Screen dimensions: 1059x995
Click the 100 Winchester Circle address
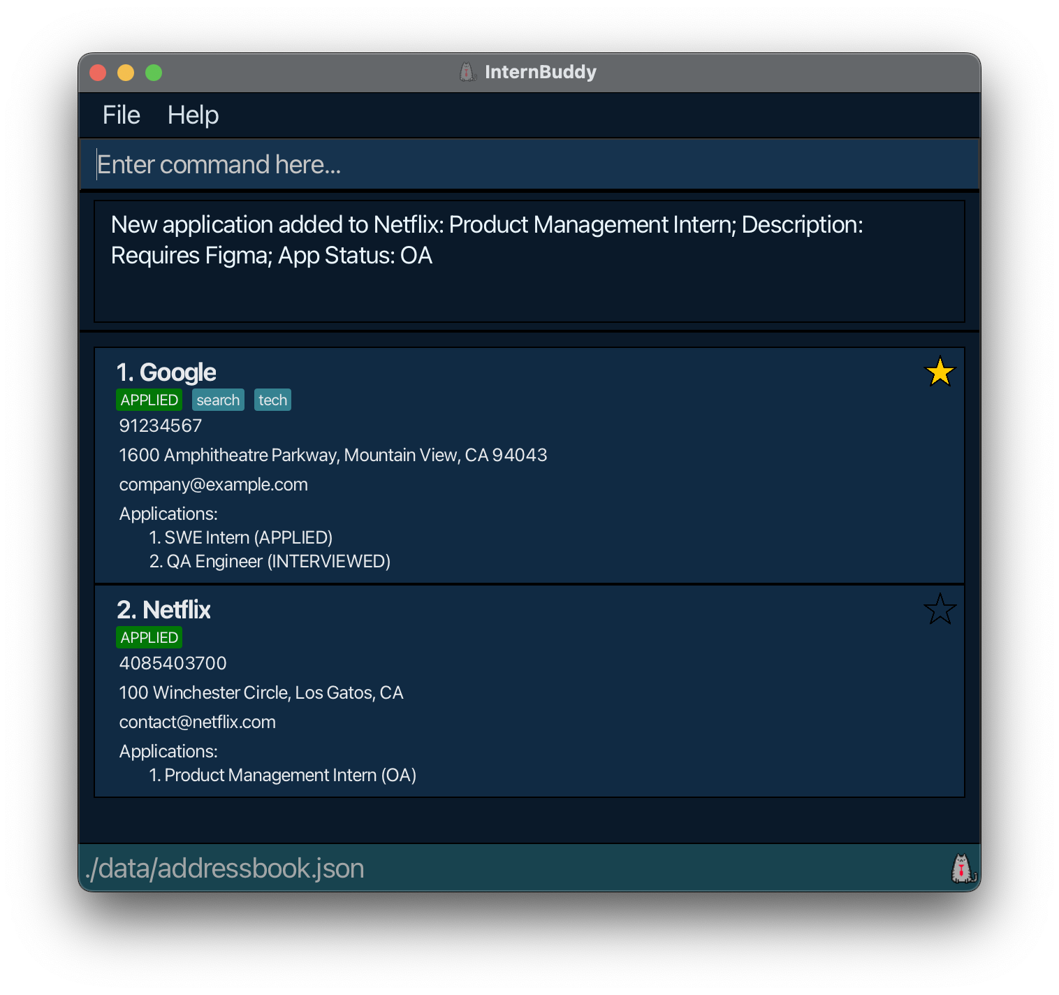click(261, 692)
